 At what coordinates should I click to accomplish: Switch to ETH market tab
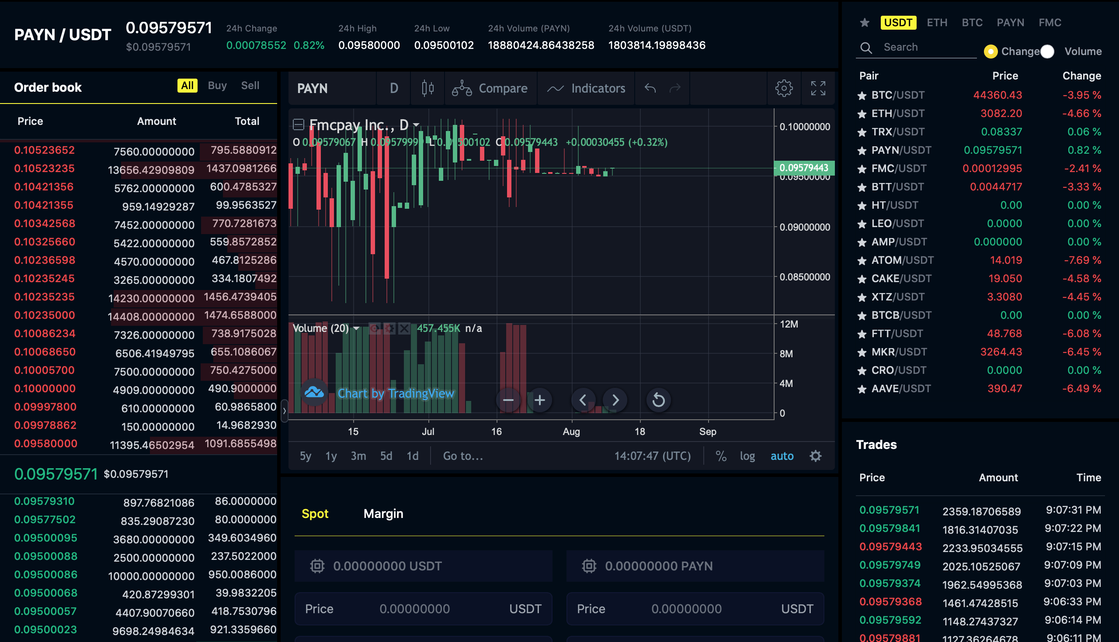(x=937, y=22)
